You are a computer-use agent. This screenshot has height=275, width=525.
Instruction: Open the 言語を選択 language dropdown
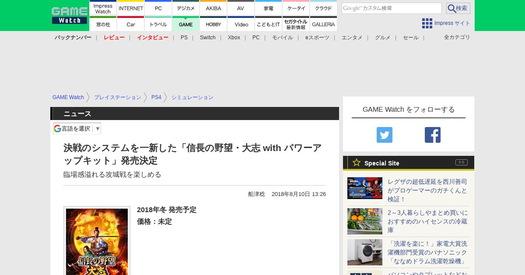coord(77,128)
